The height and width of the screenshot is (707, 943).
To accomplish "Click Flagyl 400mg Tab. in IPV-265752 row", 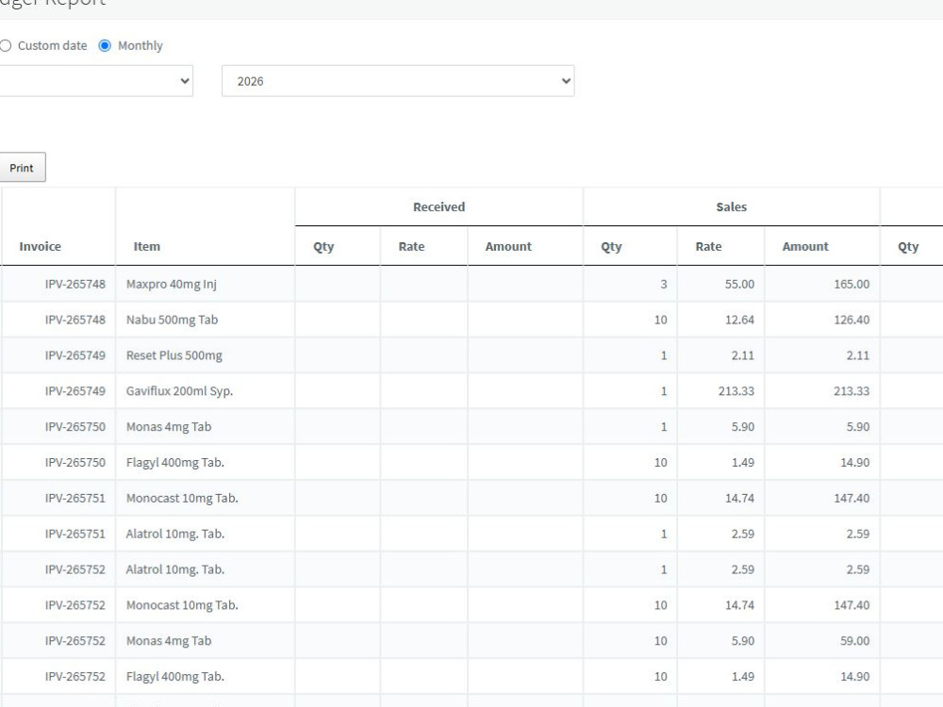I will pyautogui.click(x=175, y=676).
